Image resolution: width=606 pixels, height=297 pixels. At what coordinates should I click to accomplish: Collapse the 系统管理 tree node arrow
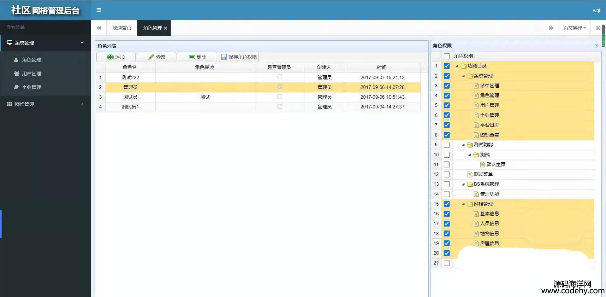(463, 76)
